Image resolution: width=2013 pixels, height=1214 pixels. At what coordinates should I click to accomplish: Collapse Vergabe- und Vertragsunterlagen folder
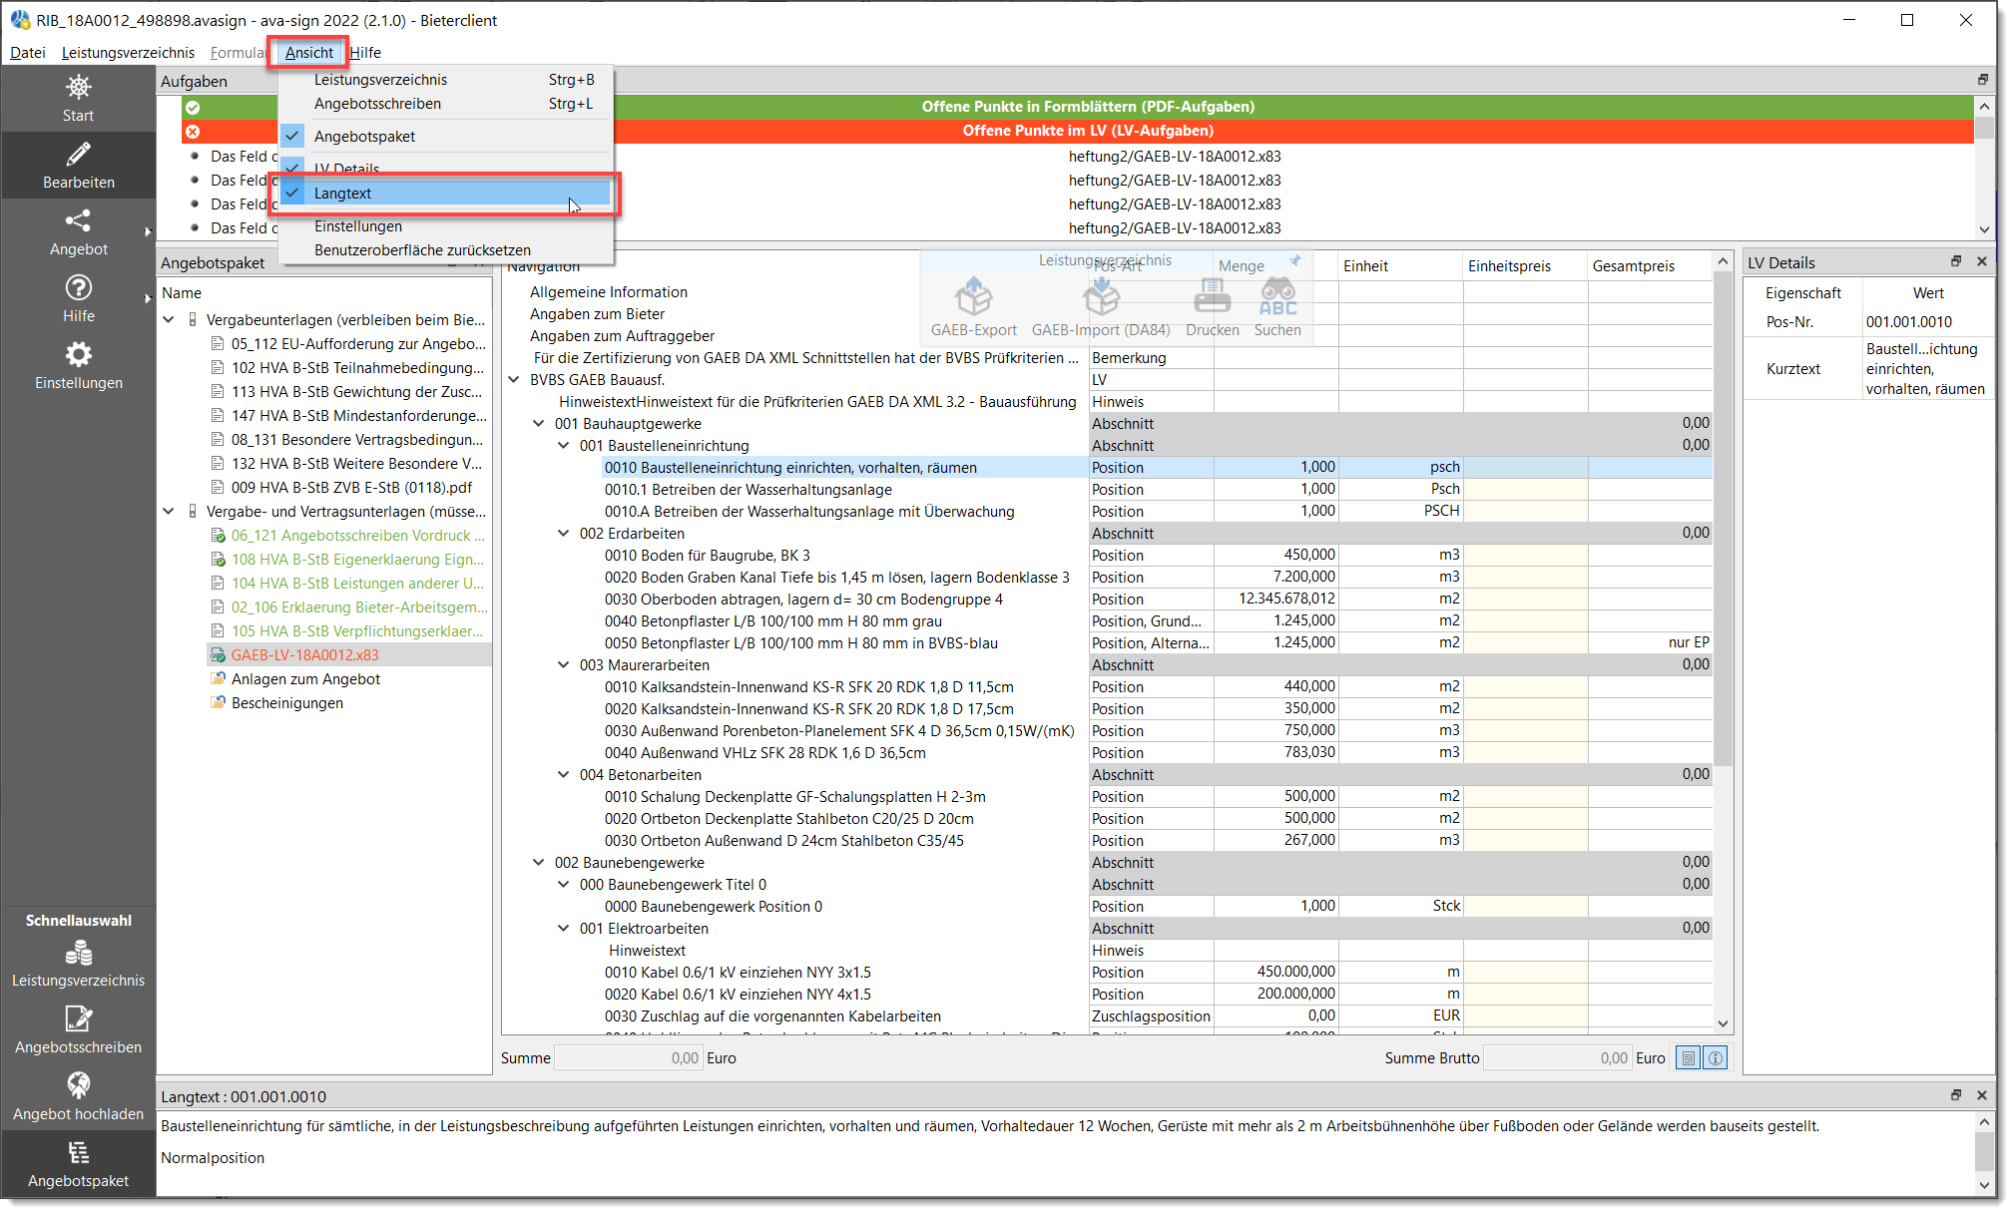click(169, 512)
